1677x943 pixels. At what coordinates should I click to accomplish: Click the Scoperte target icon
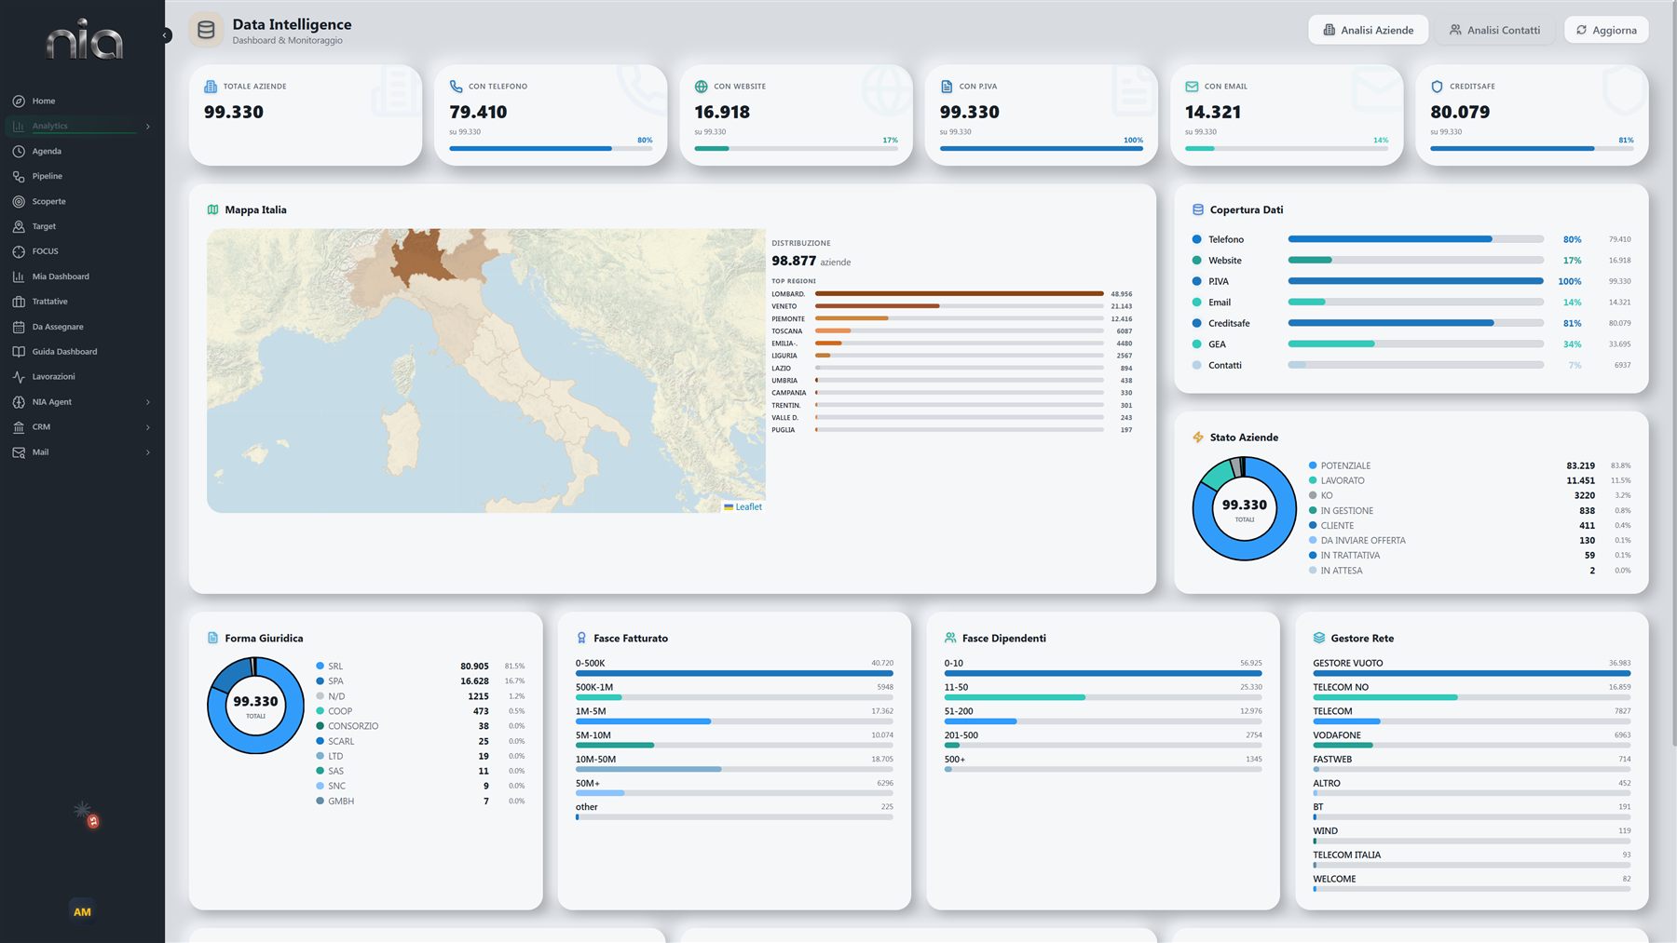tap(19, 202)
